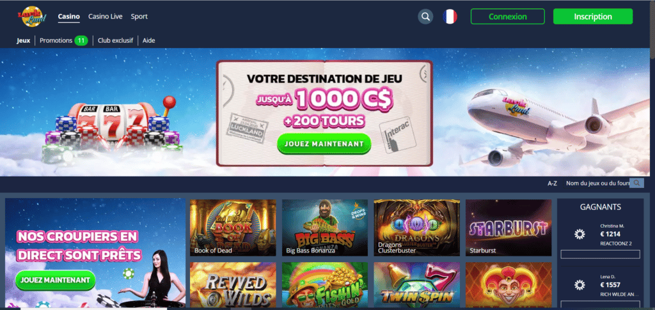
Task: Click the LuckLand logo icon
Action: point(32,17)
